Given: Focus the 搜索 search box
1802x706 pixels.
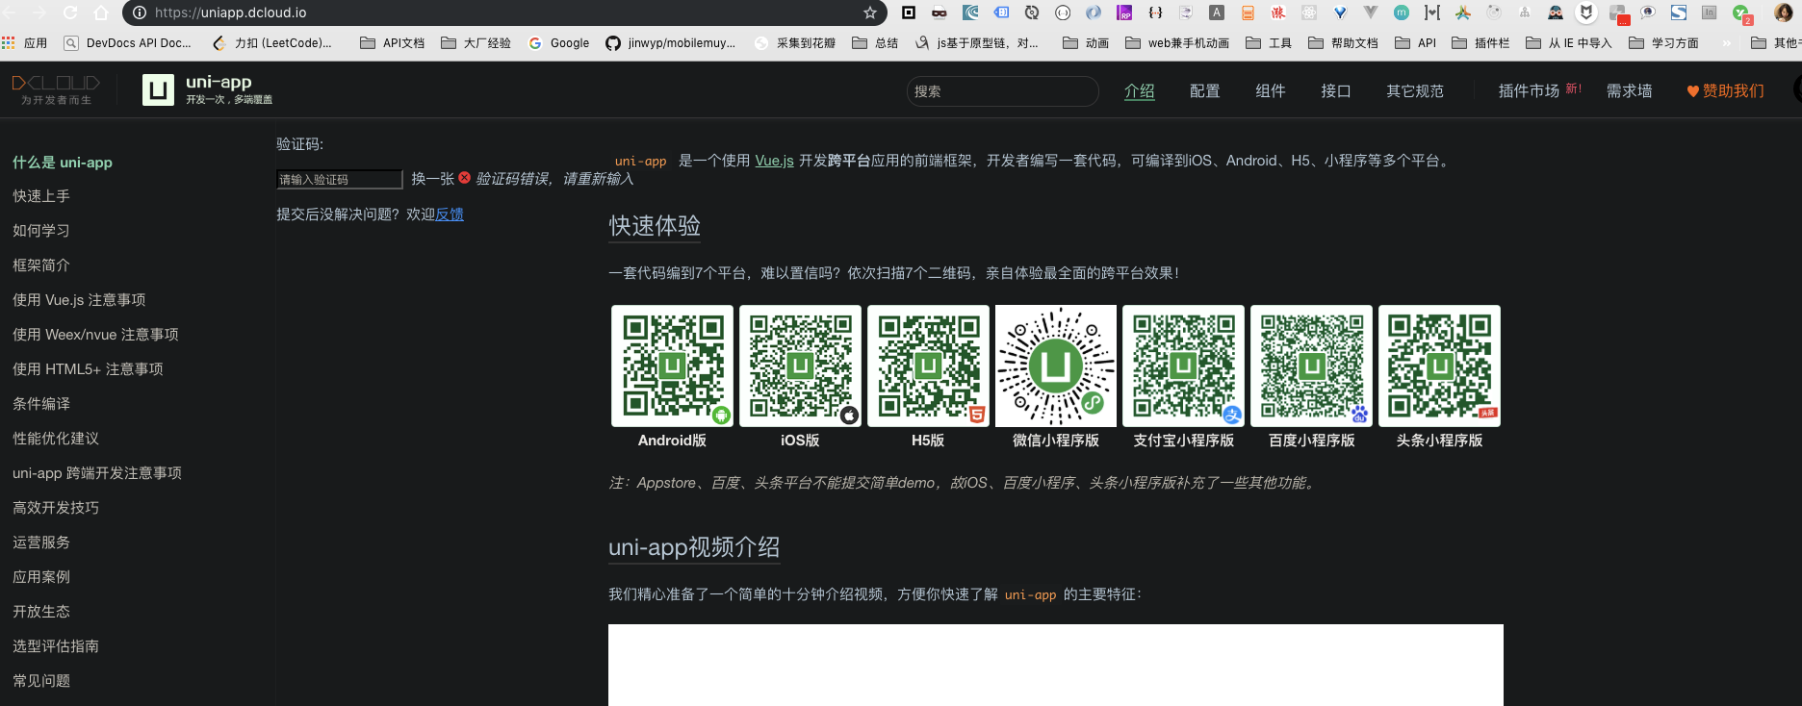Looking at the screenshot, I should (x=1002, y=91).
